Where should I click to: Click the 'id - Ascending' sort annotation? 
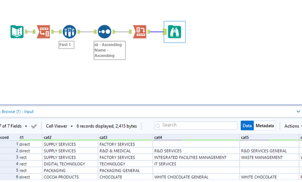(x=110, y=50)
